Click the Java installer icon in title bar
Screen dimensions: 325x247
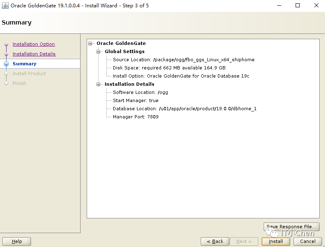point(5,5)
